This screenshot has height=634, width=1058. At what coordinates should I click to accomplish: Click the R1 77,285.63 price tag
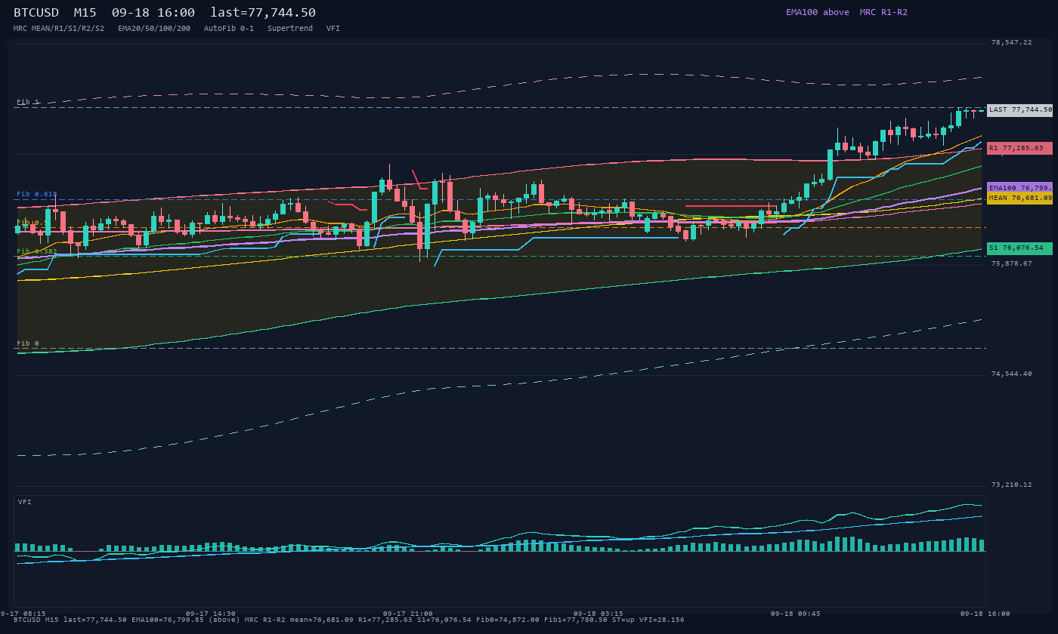tap(1019, 148)
